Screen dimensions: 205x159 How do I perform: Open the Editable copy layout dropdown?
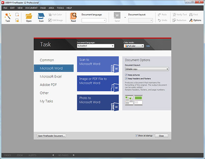tap(147, 69)
